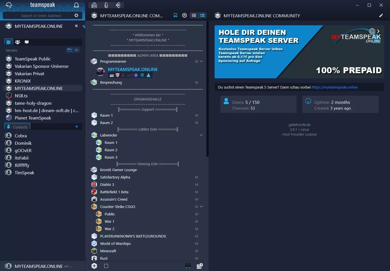
Task: Open own status bar MYTEAMSPEAK.ONLINE at bottom
Action: [43, 266]
